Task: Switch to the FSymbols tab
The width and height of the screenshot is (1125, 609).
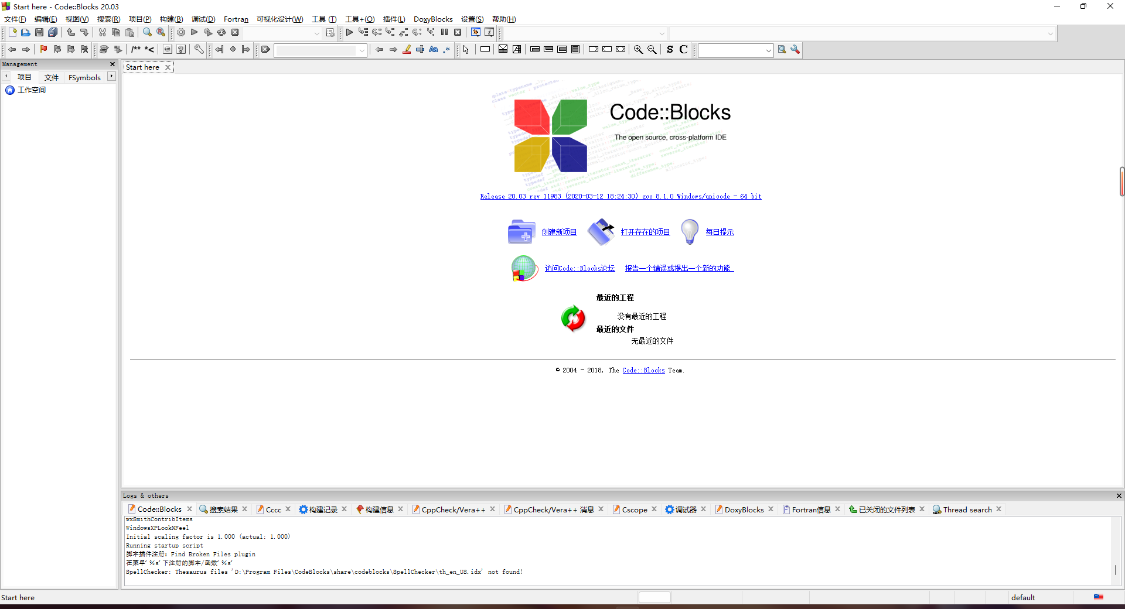Action: (x=84, y=77)
